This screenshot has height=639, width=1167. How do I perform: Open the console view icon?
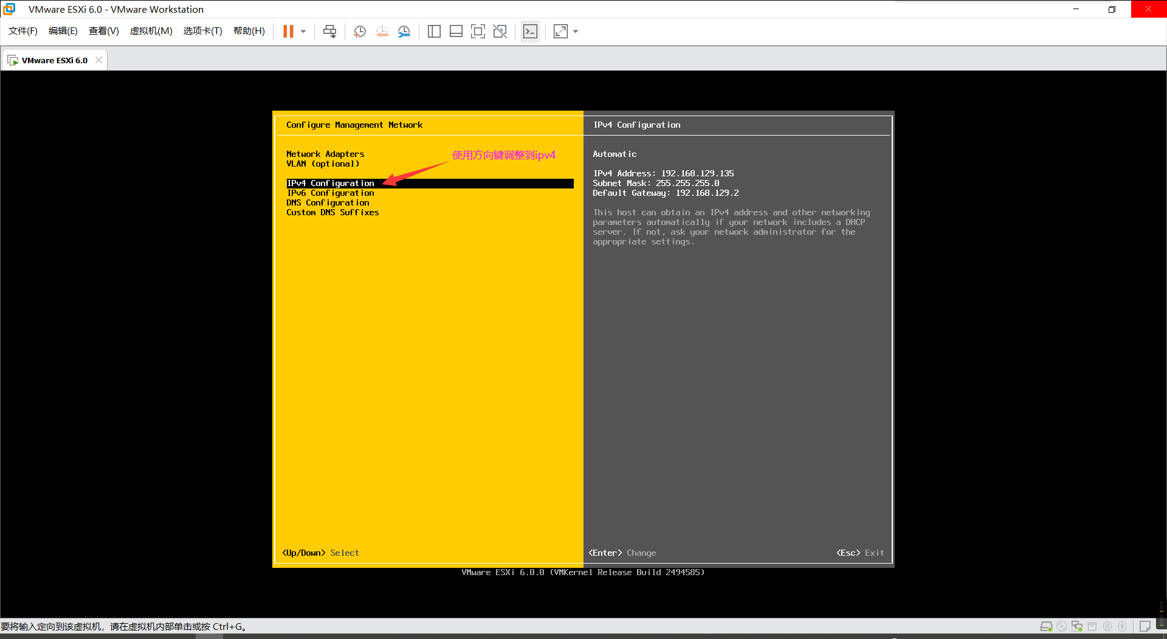pos(530,32)
